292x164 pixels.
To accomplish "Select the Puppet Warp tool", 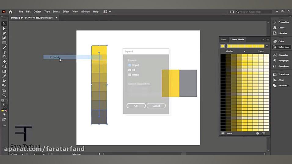I will (x=4, y=81).
